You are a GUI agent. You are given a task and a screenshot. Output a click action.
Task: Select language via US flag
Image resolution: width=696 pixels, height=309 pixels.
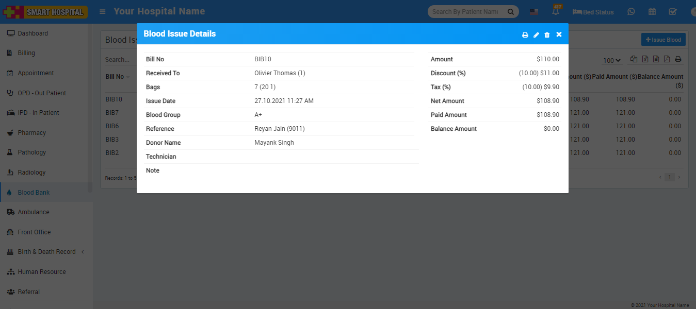(x=534, y=12)
